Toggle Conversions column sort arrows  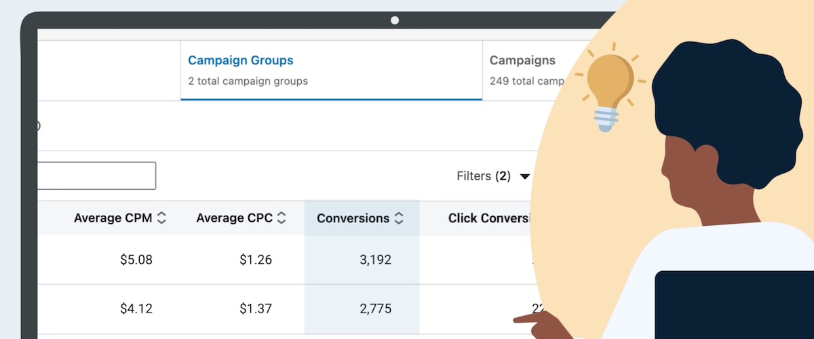399,218
